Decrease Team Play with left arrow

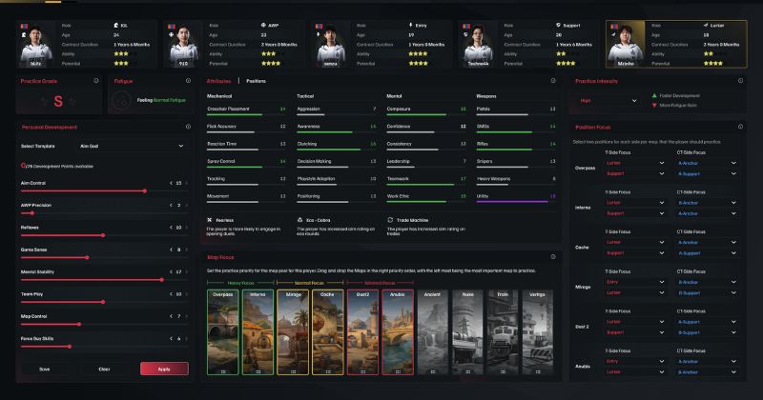click(x=171, y=294)
